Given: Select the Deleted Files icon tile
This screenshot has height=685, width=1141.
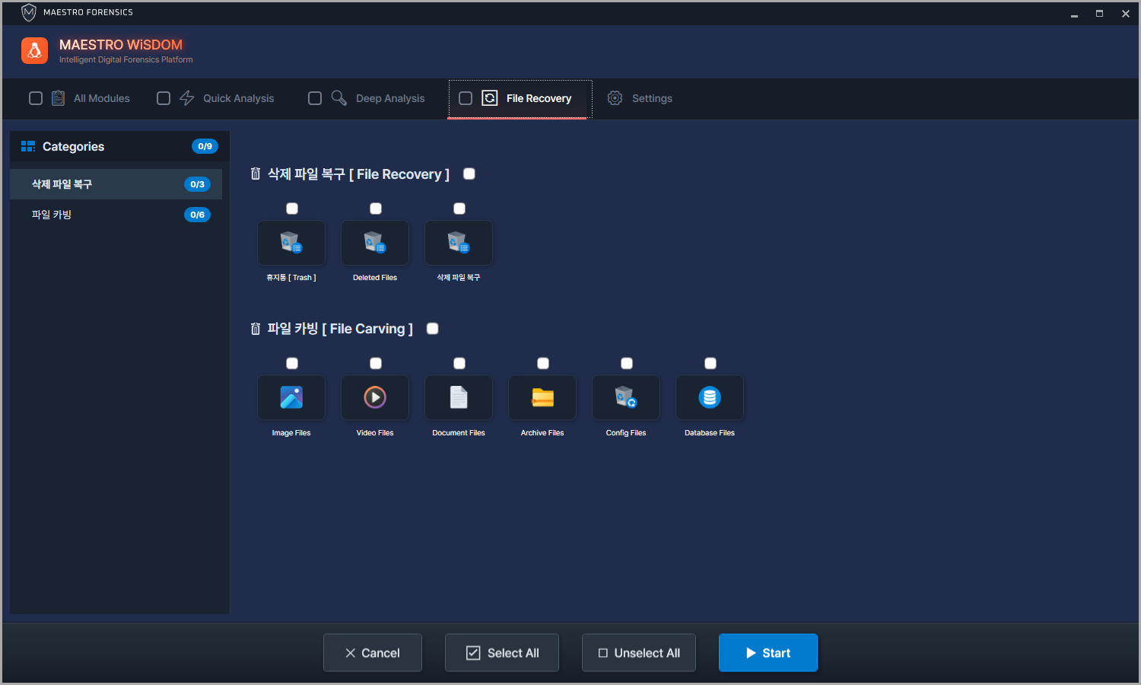Looking at the screenshot, I should pyautogui.click(x=375, y=243).
